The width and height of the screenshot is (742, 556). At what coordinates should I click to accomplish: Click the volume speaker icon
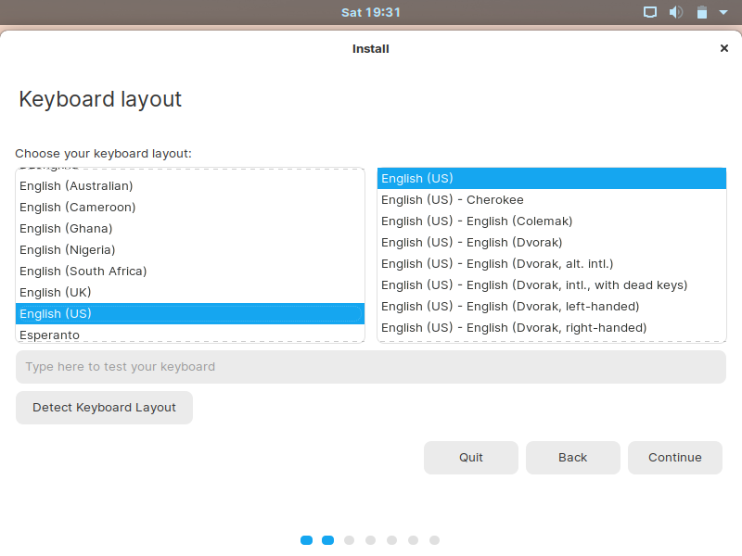tap(676, 12)
